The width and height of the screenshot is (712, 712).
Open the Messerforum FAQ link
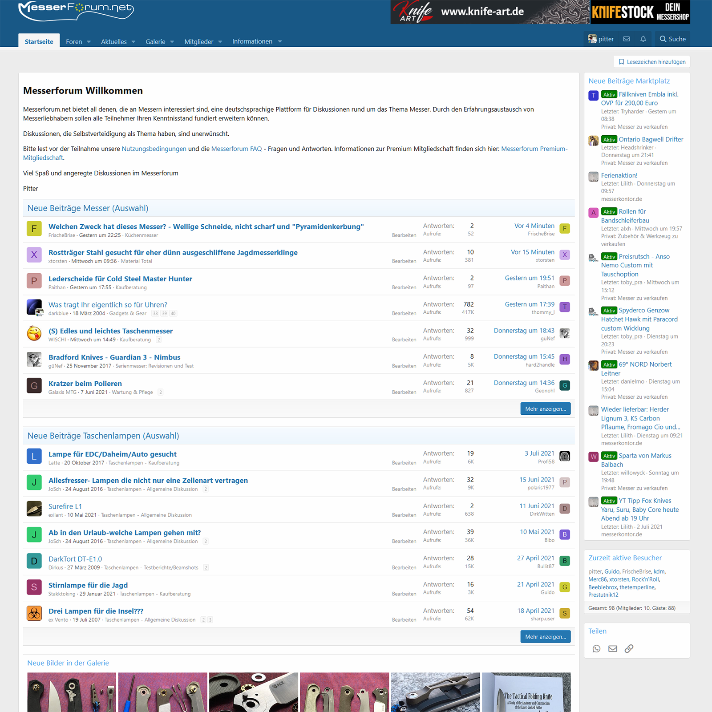[x=237, y=149]
